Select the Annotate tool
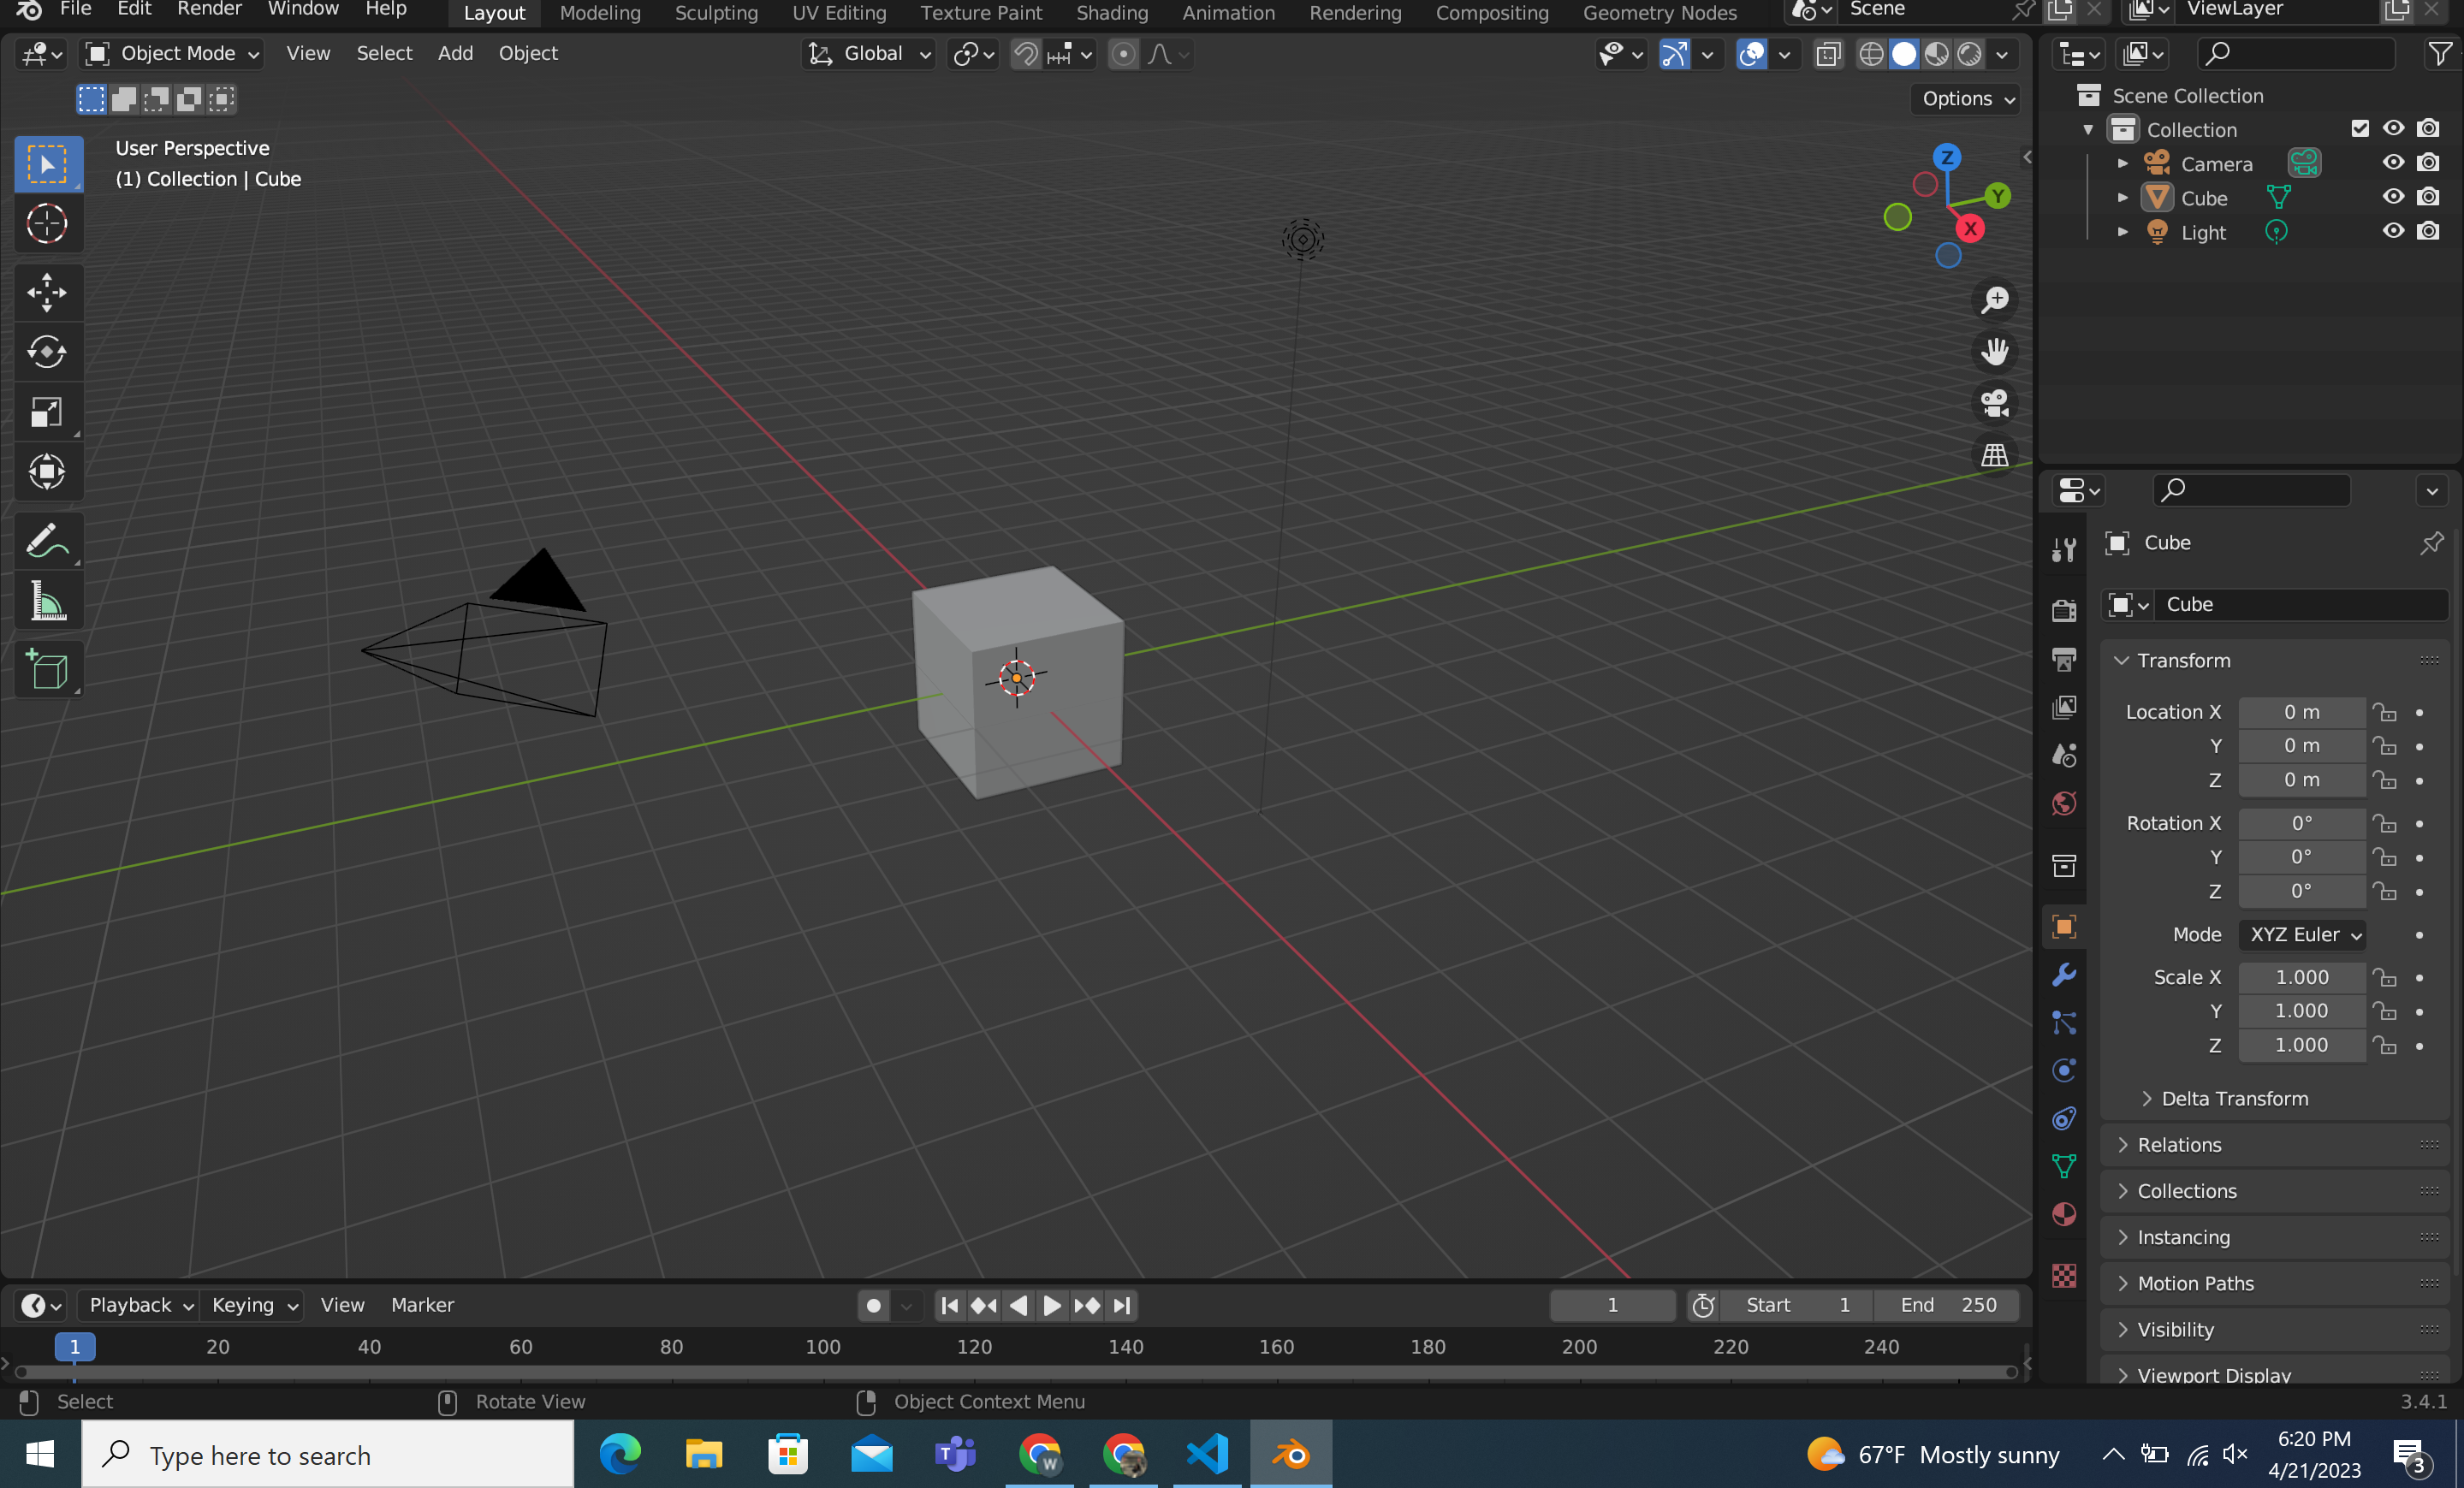This screenshot has width=2464, height=1488. click(47, 541)
